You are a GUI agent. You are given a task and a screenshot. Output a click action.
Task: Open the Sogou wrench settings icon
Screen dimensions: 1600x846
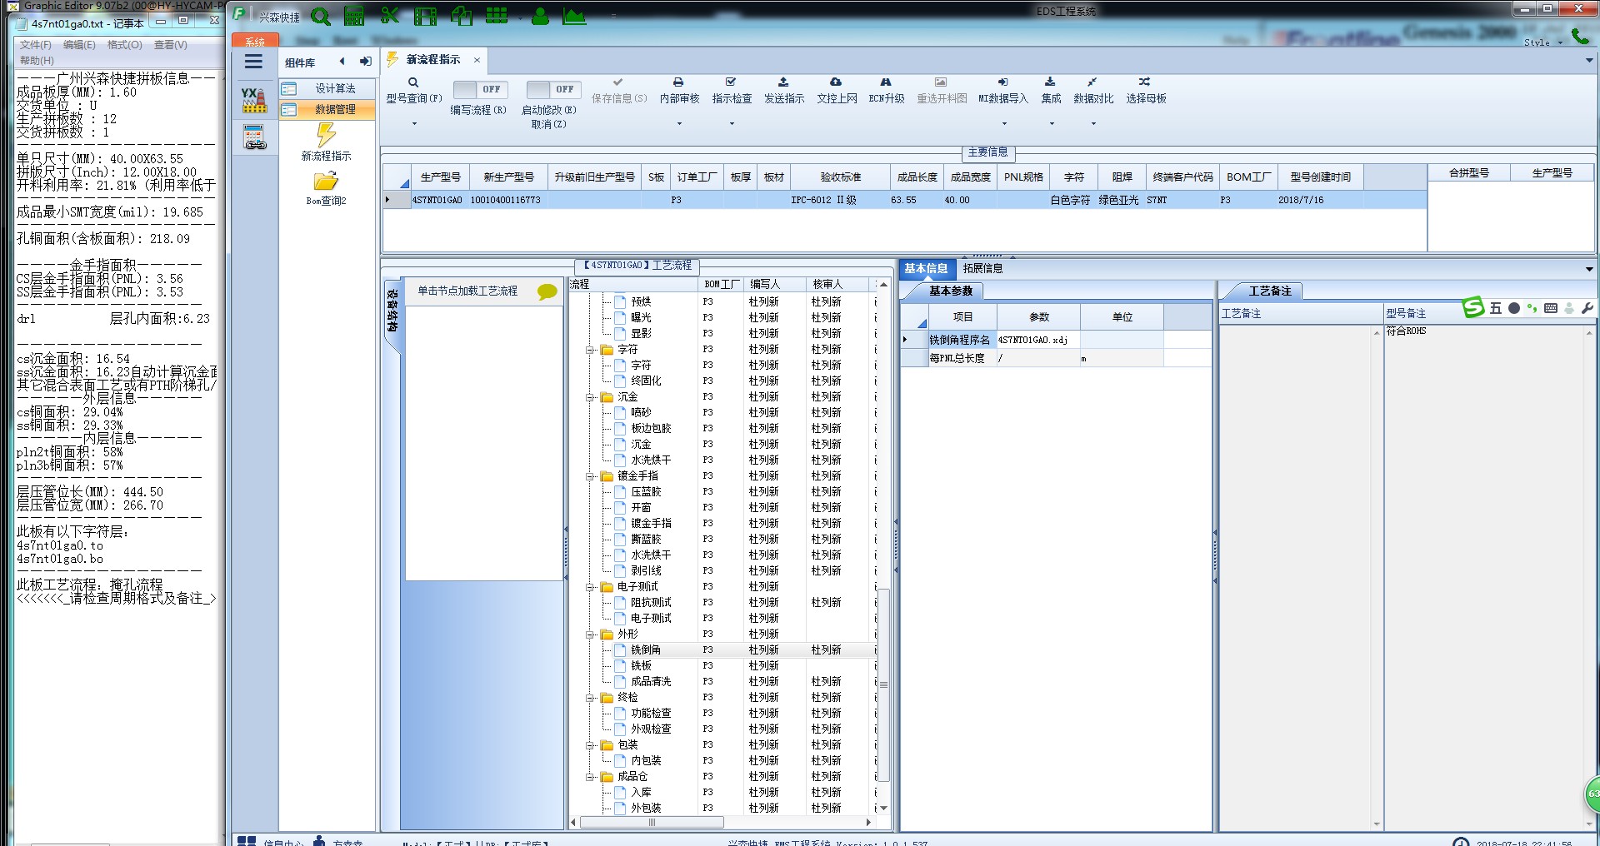pos(1587,308)
